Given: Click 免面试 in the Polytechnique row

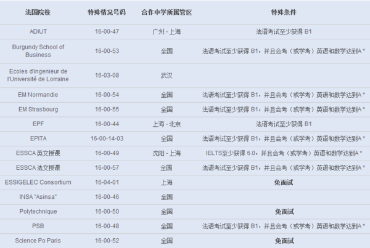Looking at the screenshot, I should tap(284, 212).
